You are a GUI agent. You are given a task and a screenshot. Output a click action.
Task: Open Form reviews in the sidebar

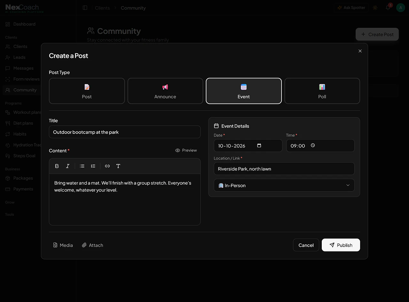[22, 79]
